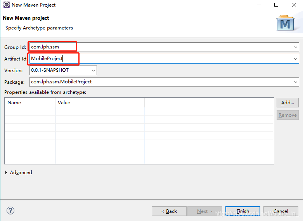Click the 'New Maven project' heading
Screen dimensions: 303x221
point(26,18)
